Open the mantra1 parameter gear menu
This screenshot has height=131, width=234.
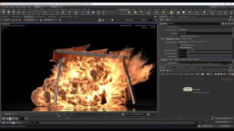[223, 24]
